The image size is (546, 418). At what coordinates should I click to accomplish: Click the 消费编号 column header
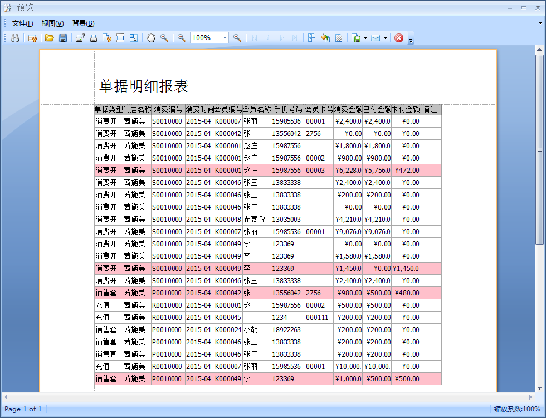pos(168,109)
